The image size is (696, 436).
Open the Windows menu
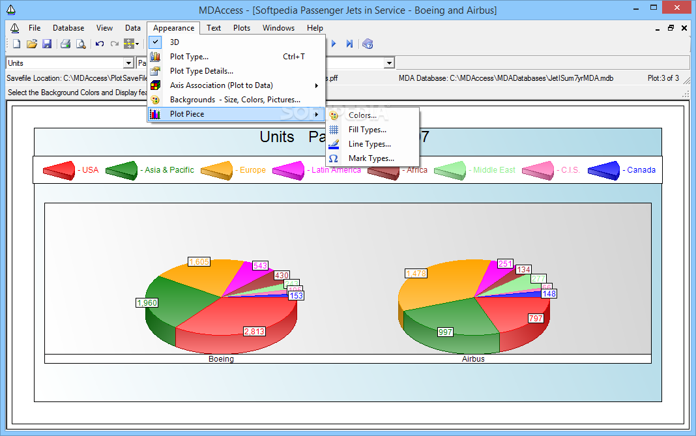(278, 28)
